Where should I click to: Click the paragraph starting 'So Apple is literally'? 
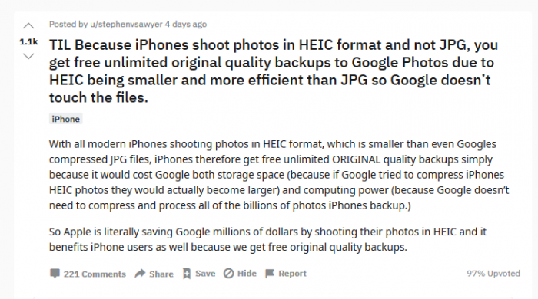(267, 239)
